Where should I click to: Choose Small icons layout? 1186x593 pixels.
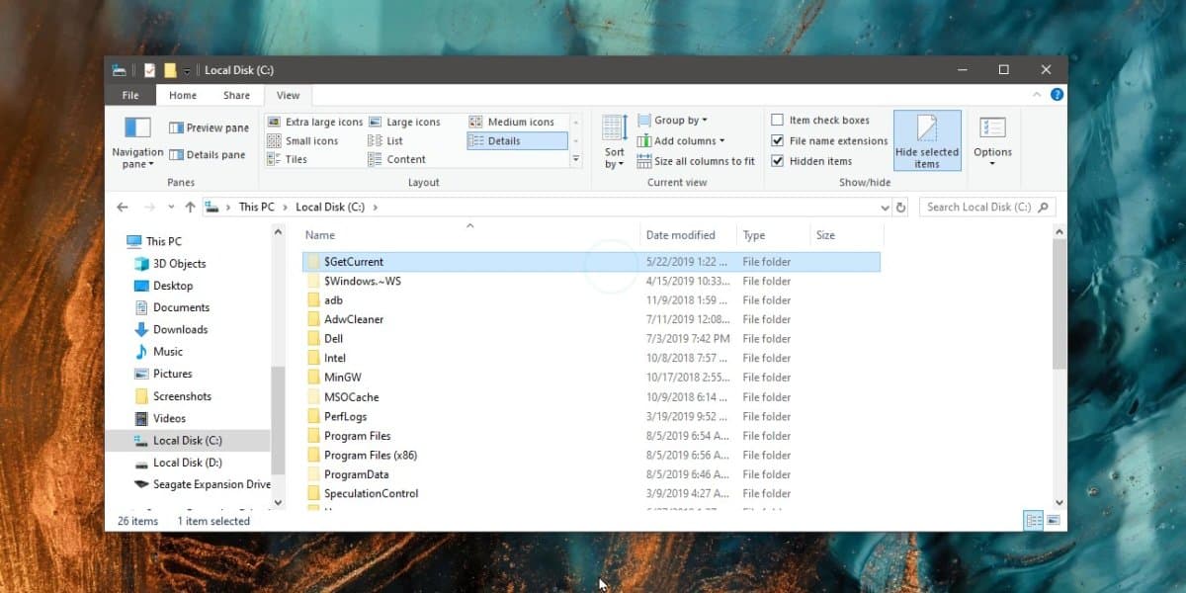tap(302, 141)
